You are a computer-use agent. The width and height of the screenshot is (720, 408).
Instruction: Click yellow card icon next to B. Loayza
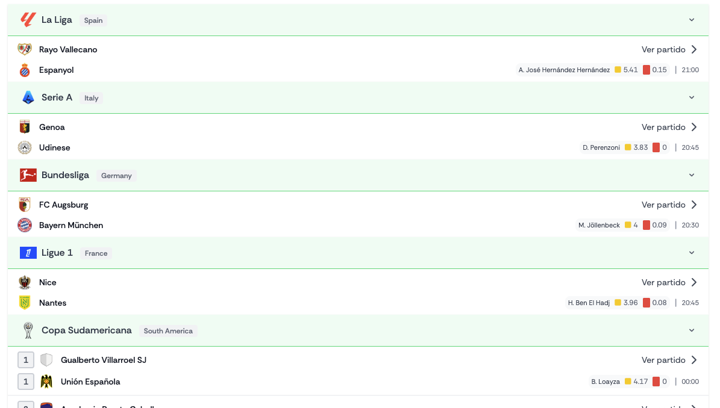tap(628, 382)
